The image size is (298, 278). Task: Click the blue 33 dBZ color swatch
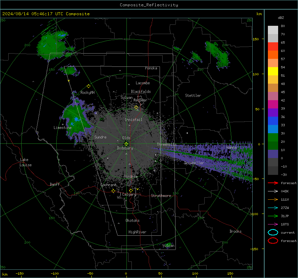273,121
